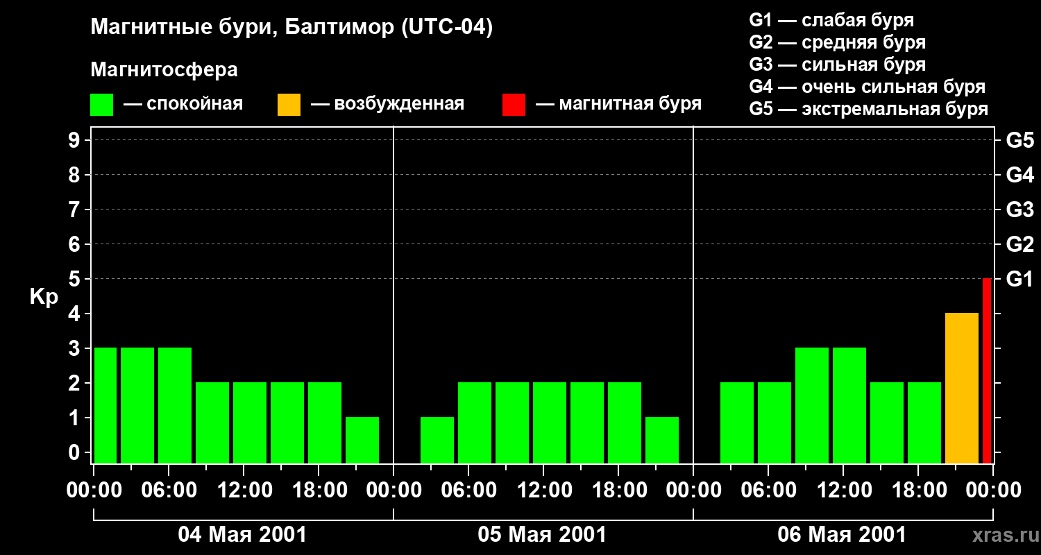Click the '12:00' time label for 05 Мая
1041x555 pixels.
(543, 490)
